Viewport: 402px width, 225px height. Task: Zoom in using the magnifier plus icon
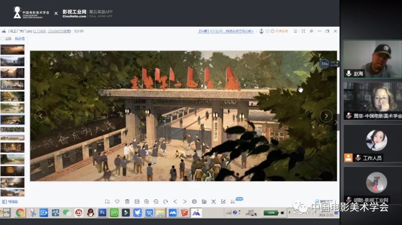[146, 202]
